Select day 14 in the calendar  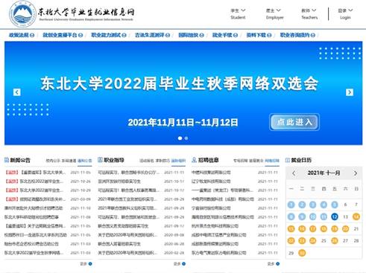coord(356,216)
